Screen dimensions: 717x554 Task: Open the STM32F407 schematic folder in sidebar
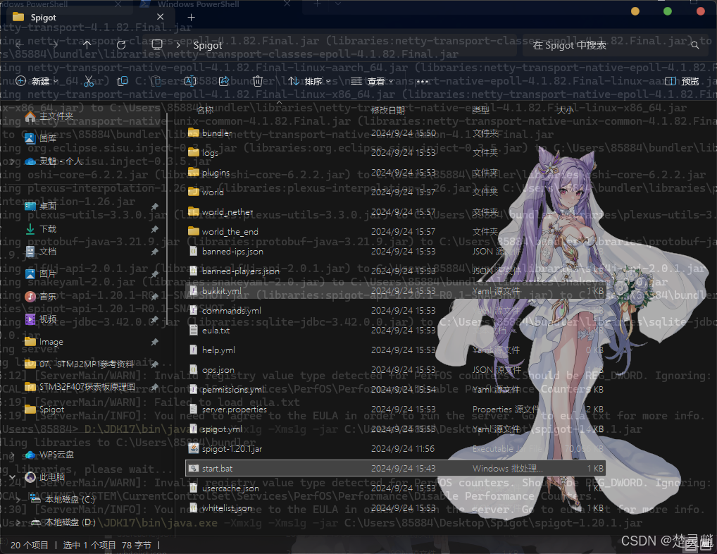80,386
